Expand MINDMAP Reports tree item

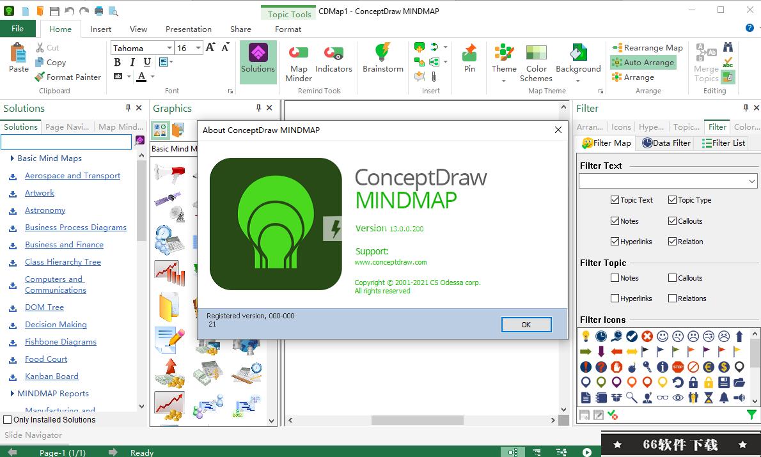pos(12,394)
